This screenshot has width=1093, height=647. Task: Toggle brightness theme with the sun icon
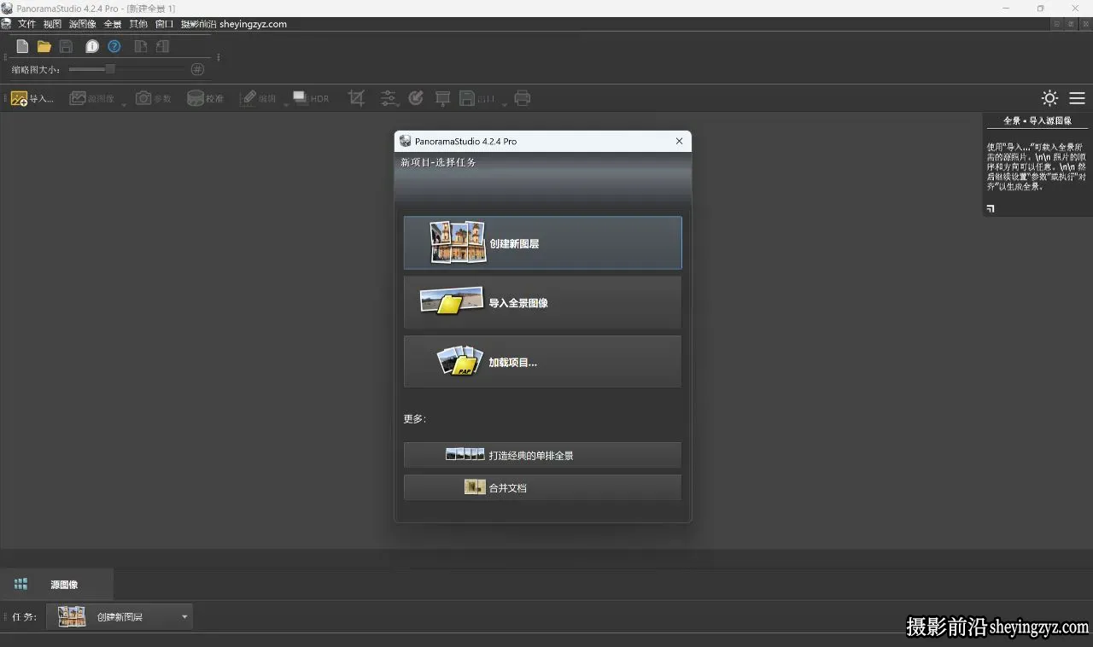click(x=1049, y=98)
